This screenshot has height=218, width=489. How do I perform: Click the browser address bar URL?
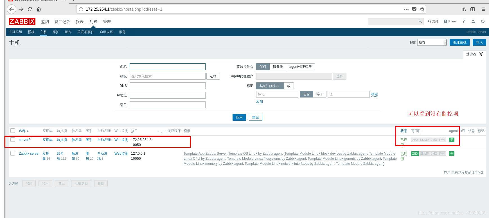pos(124,9)
